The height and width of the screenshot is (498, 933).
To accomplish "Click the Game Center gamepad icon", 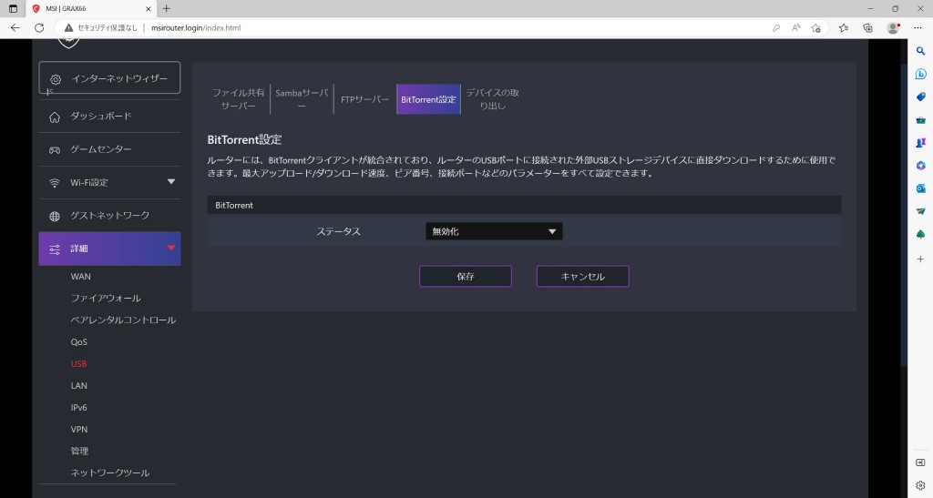I will coord(55,150).
